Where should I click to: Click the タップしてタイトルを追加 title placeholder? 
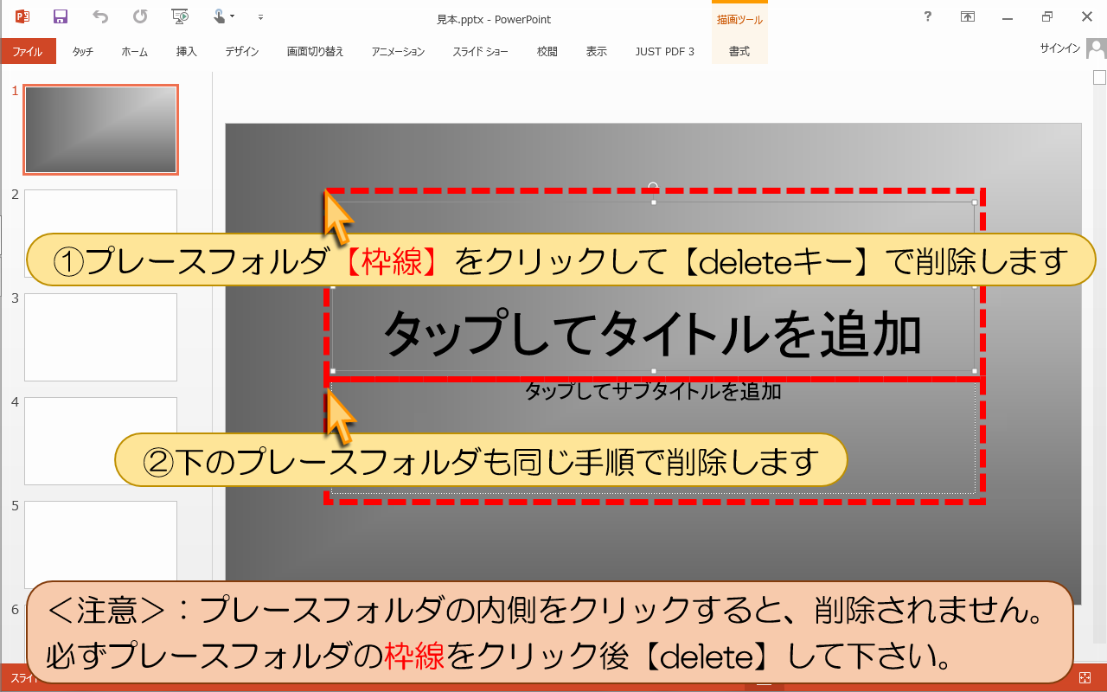[653, 333]
